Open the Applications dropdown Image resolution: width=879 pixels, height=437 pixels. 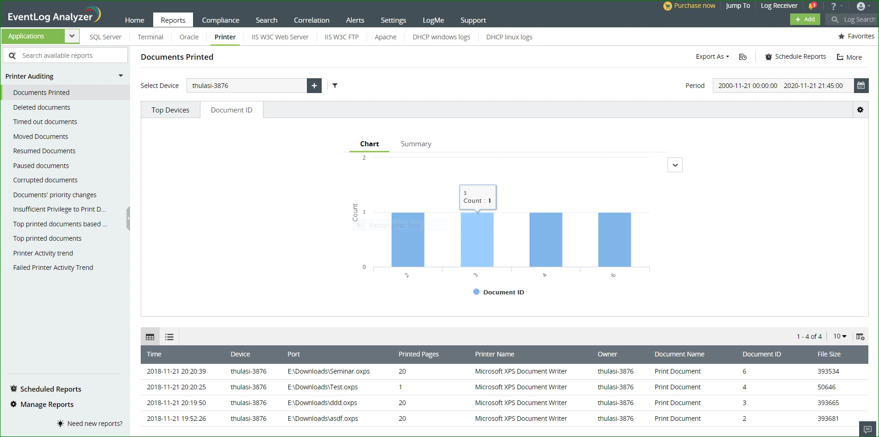coord(72,36)
